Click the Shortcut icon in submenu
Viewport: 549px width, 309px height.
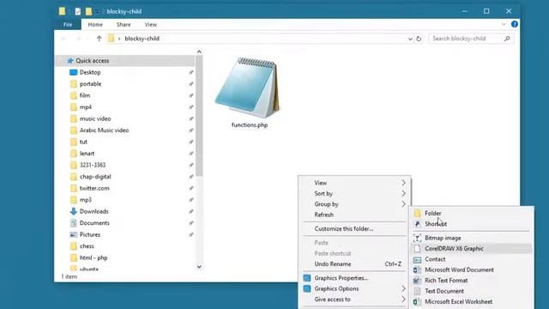click(x=417, y=224)
